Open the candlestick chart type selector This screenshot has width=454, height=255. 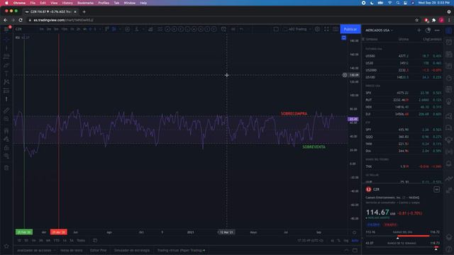[113, 29]
